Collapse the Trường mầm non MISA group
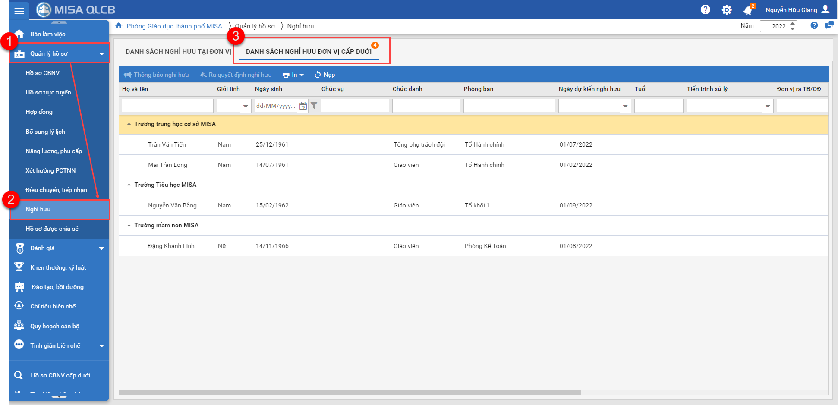The image size is (838, 405). pos(129,226)
